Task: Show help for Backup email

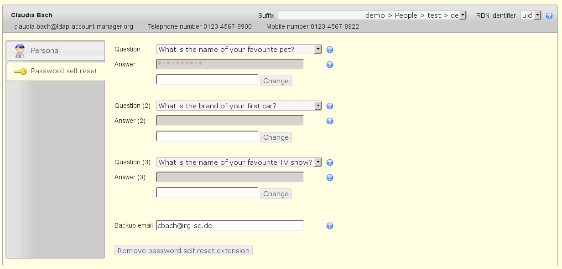Action: point(330,226)
